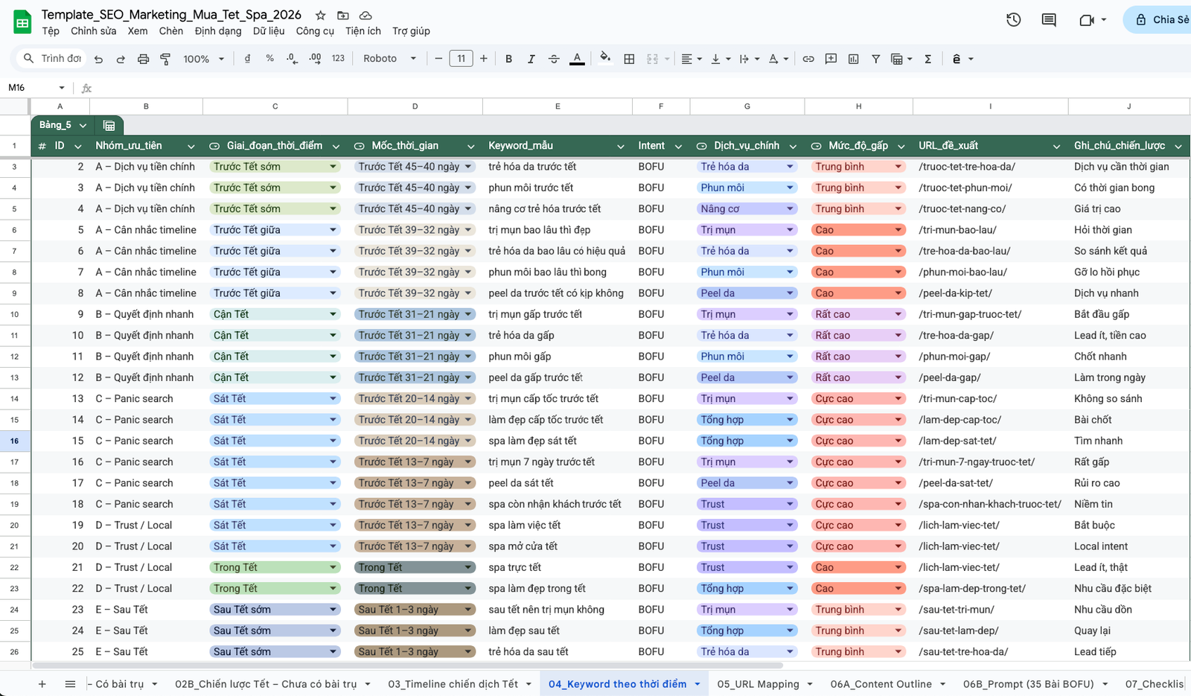Toggle bold formatting

(x=509, y=59)
